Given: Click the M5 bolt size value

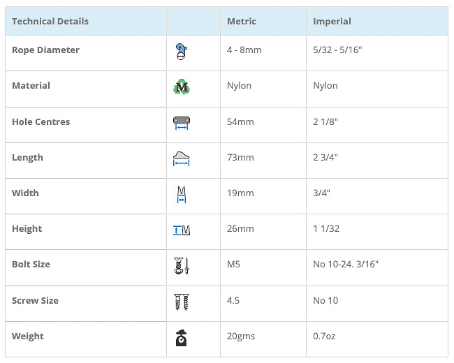Looking at the screenshot, I should 234,265.
